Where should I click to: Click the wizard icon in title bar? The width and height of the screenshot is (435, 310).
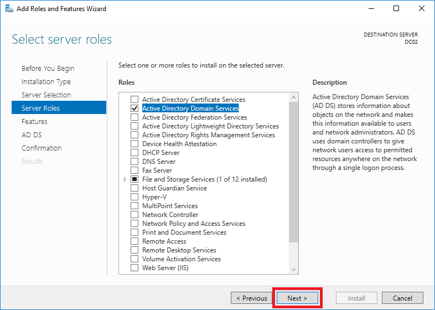(x=9, y=9)
